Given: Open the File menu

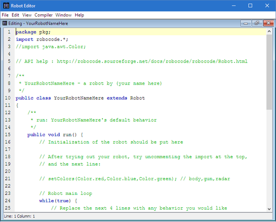Looking at the screenshot, I should coord(5,15).
